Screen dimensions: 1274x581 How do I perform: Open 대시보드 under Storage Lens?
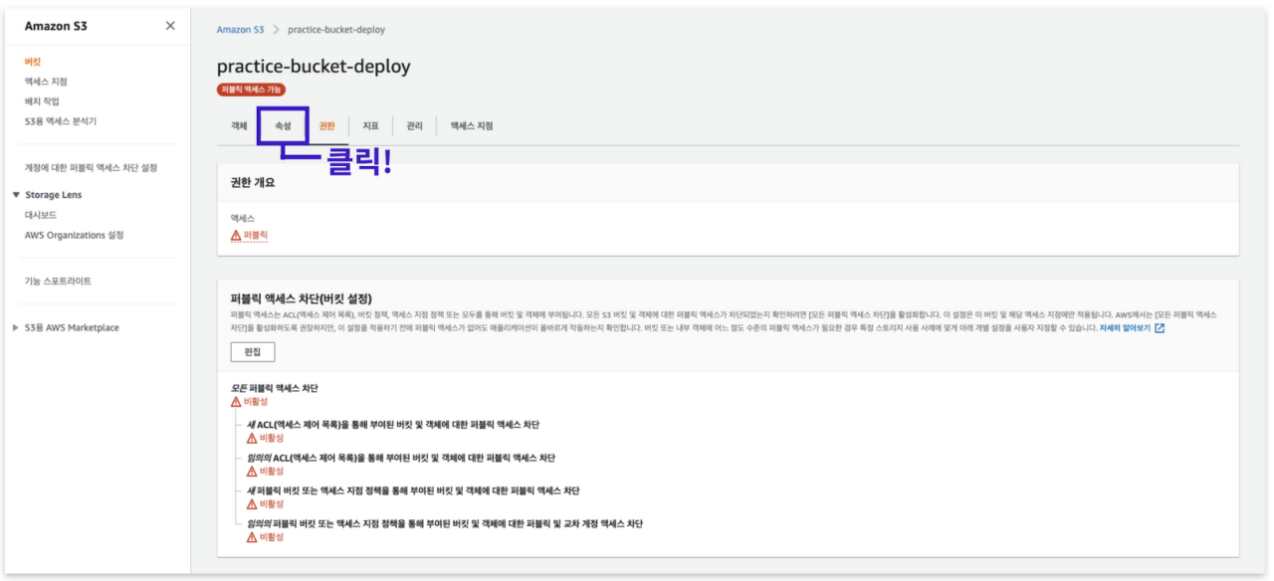(x=41, y=215)
